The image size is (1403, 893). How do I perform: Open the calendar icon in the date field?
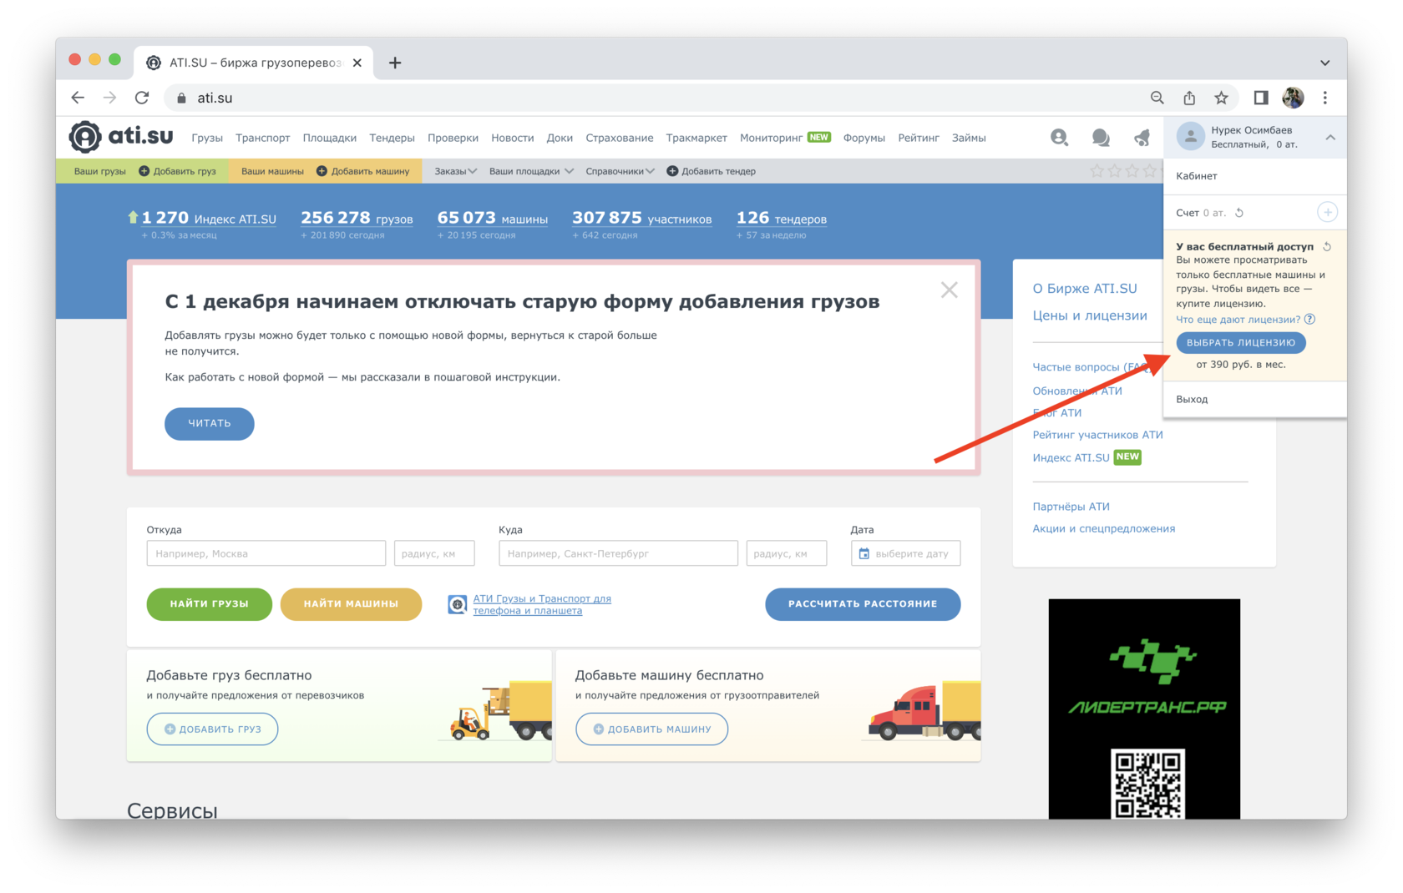[x=864, y=553]
